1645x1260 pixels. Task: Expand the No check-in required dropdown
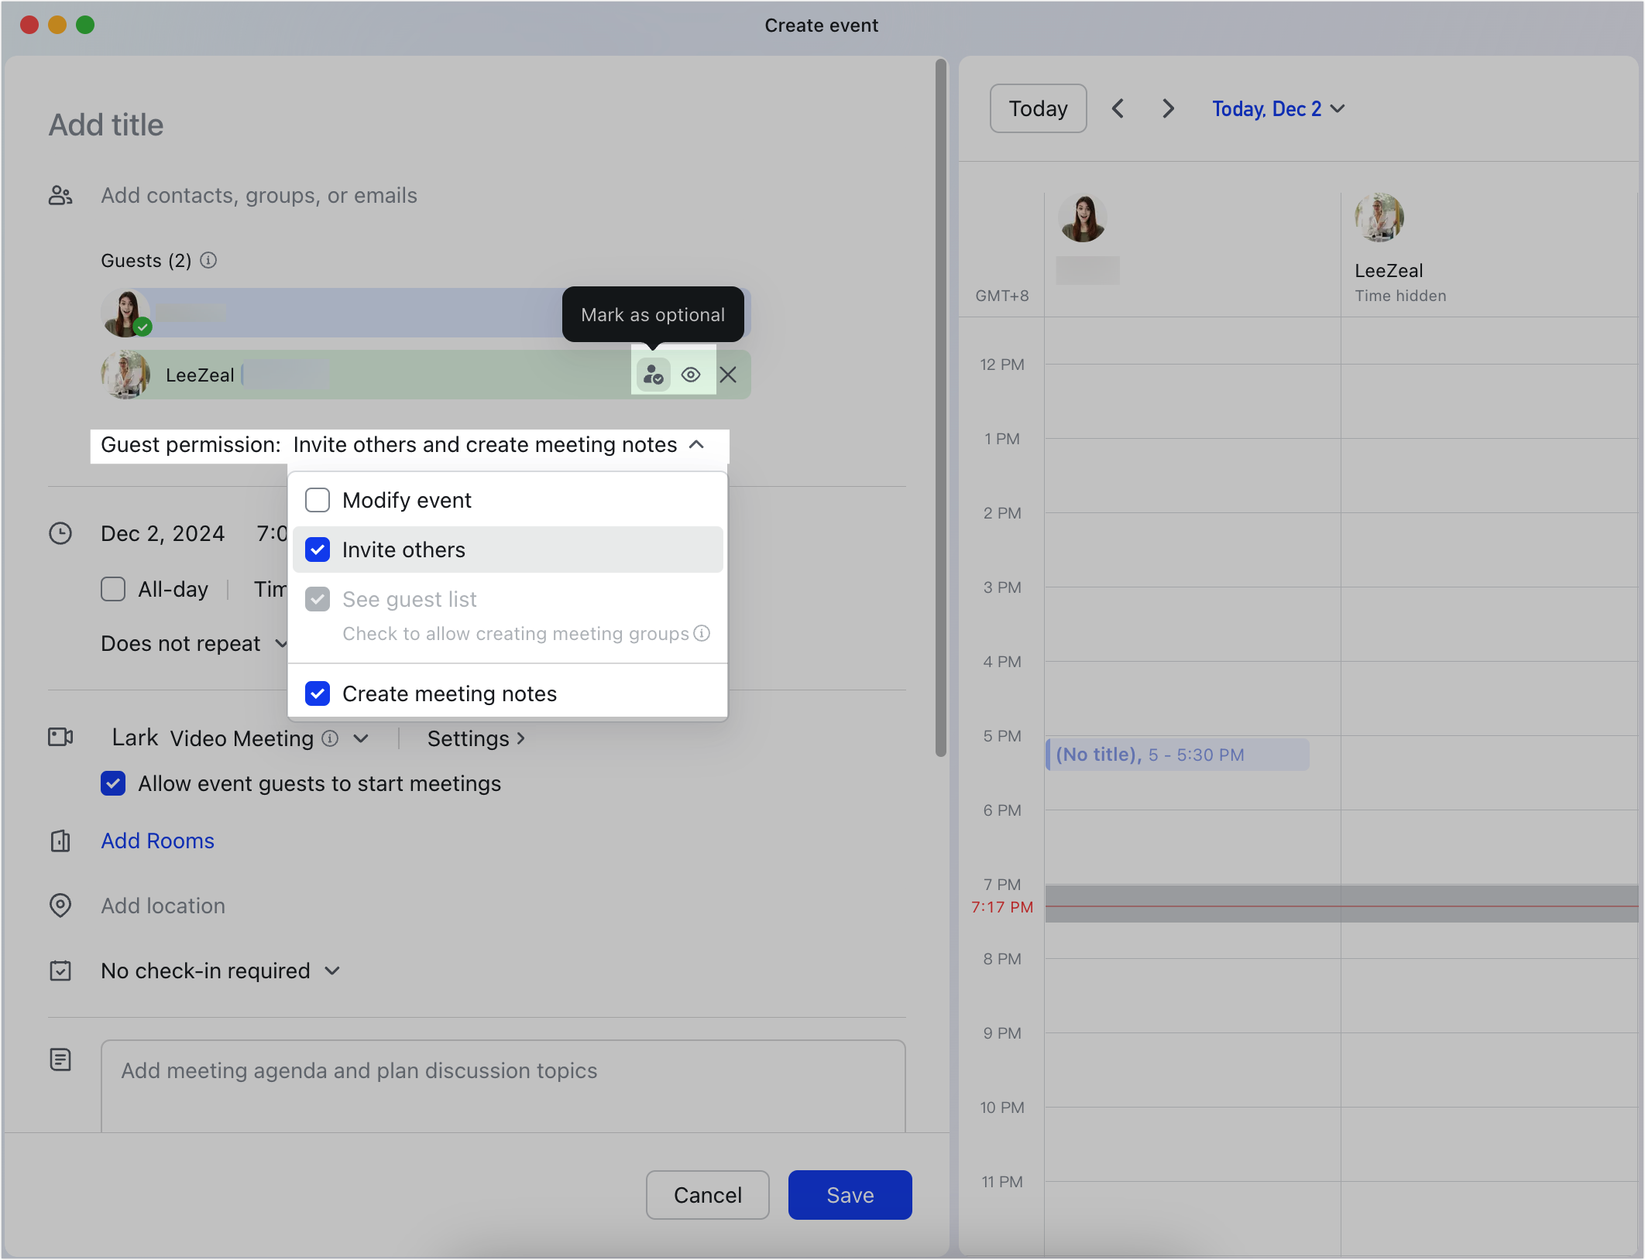pyautogui.click(x=220, y=971)
